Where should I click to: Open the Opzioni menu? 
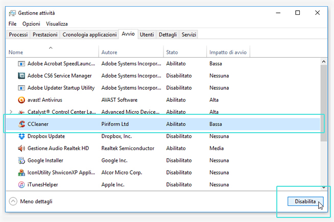[31, 24]
